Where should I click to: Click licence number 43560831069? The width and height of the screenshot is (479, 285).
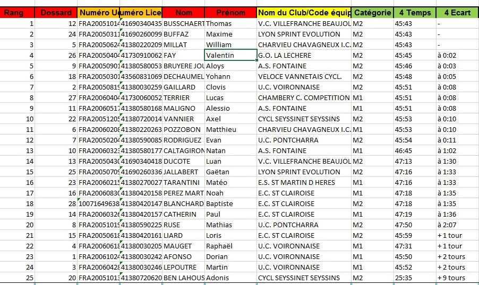141,76
